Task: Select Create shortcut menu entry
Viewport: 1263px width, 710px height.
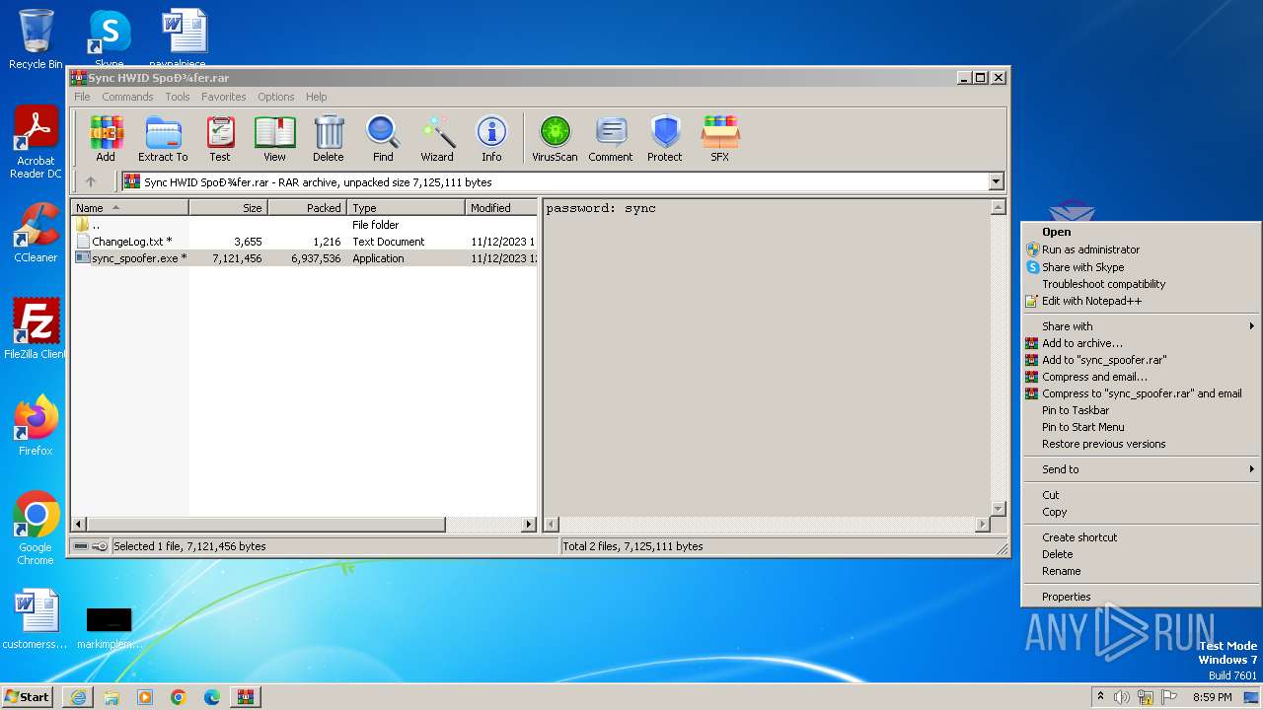Action: [1141, 537]
